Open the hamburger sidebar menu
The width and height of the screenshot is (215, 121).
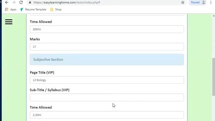(x=9, y=22)
